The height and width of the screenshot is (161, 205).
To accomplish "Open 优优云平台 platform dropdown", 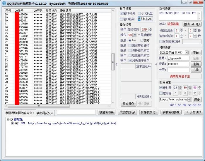I will [187, 52].
